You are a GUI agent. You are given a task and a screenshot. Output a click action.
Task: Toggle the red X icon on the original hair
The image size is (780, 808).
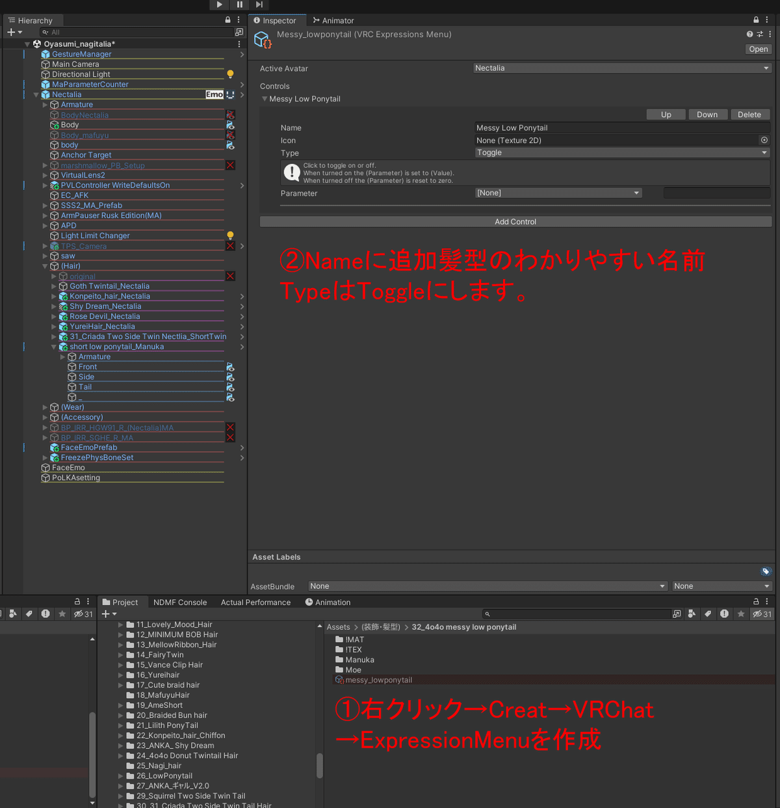(230, 276)
